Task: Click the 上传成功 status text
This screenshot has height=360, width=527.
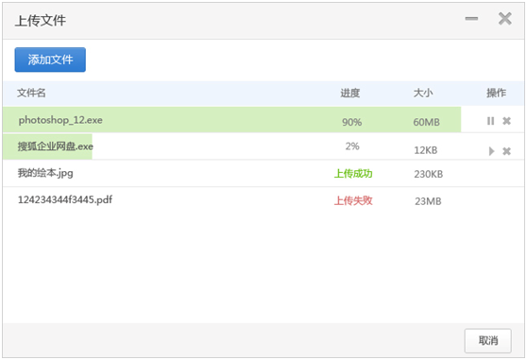Action: click(x=353, y=174)
